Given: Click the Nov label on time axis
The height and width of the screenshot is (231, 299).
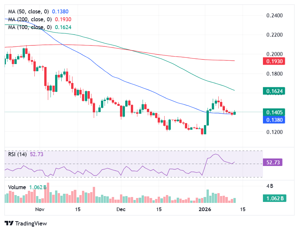Looking at the screenshot, I should pyautogui.click(x=40, y=209).
